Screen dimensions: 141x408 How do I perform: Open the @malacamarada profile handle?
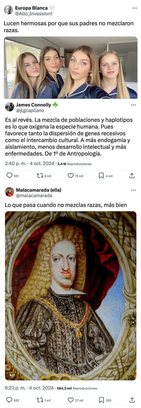(34, 196)
